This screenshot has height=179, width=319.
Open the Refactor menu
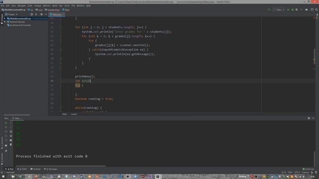[x=47, y=5]
